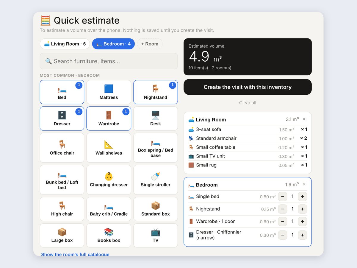Screen dimensions: 357x268
Task: Click the selected Bed tile
Action: click(62, 92)
